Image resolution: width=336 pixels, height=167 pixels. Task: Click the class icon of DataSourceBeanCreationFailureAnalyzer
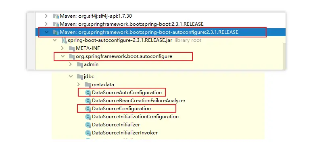88,101
